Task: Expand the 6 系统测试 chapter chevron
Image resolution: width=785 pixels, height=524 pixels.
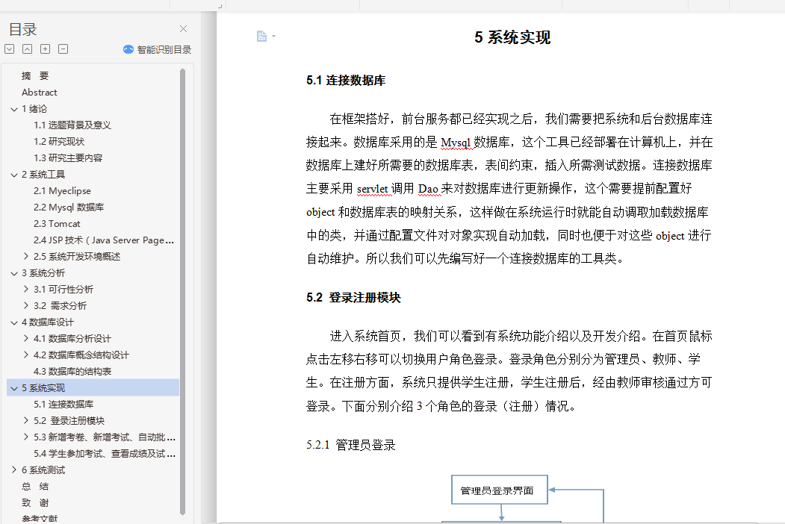Action: coord(14,470)
